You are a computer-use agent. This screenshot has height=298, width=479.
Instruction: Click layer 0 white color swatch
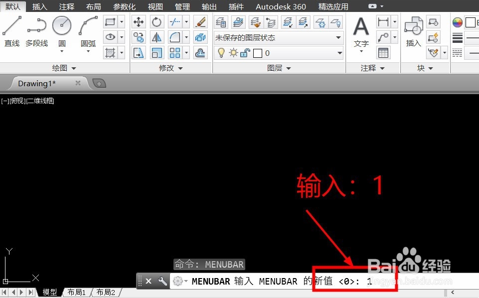pyautogui.click(x=258, y=53)
